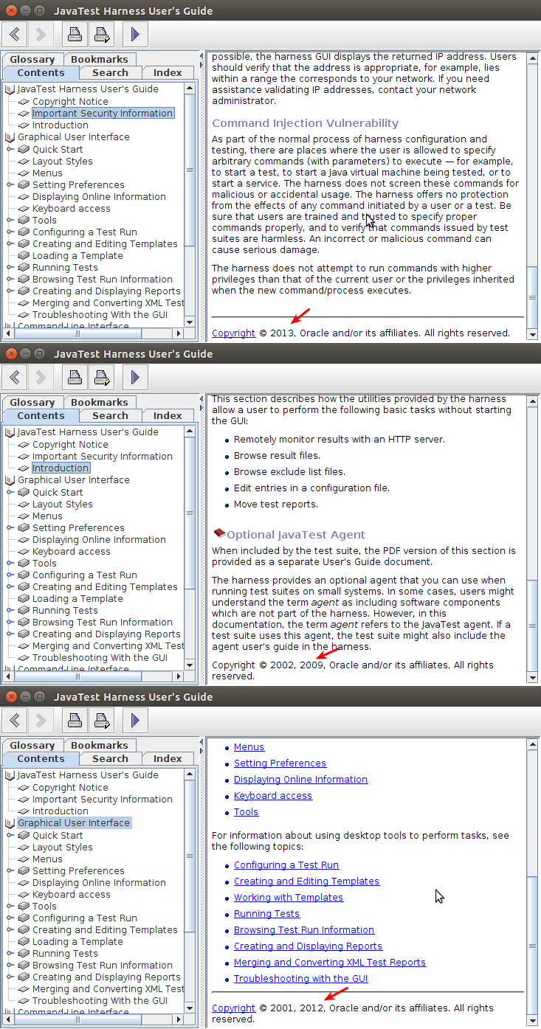Click page setup icon in the top window
The height and width of the screenshot is (1029, 541).
click(x=101, y=34)
